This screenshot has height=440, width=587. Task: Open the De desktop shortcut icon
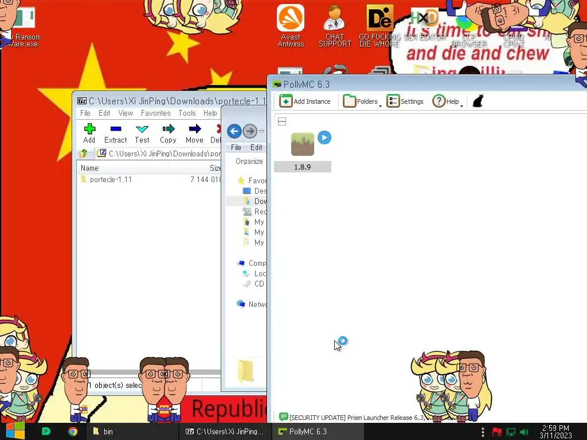[x=379, y=25]
